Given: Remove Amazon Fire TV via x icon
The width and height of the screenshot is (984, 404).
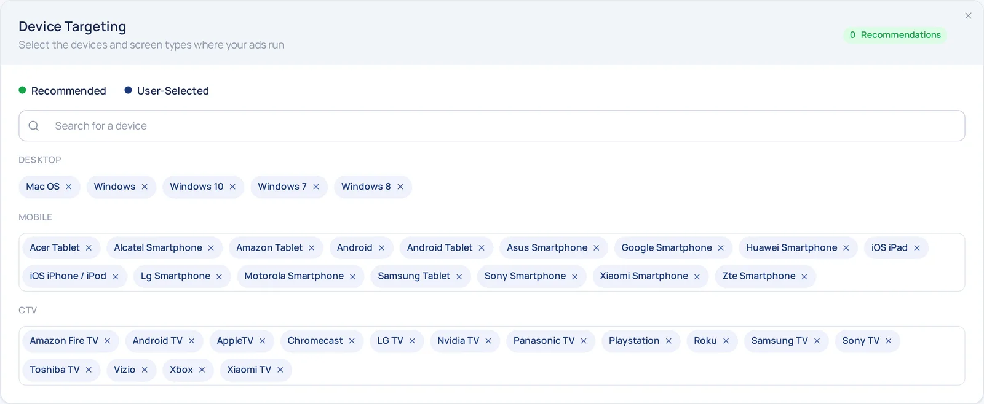Looking at the screenshot, I should click(x=108, y=341).
